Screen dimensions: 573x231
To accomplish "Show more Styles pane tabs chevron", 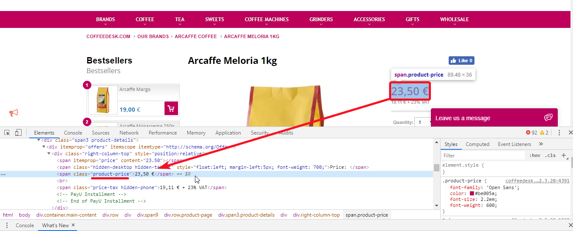I will point(541,144).
